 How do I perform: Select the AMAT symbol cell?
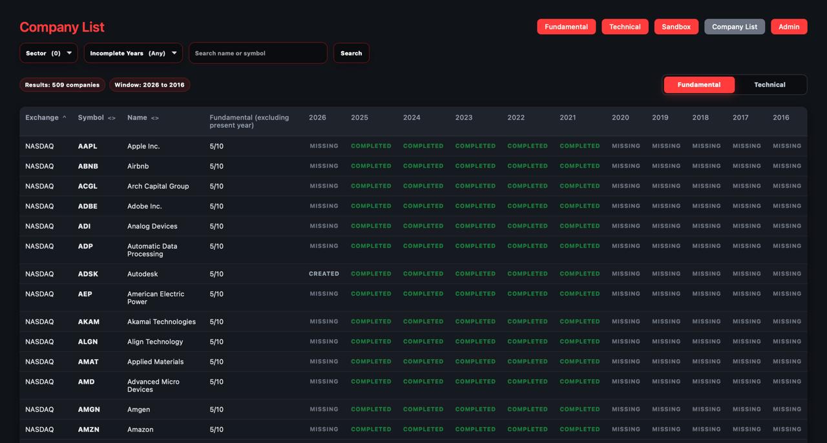89,362
